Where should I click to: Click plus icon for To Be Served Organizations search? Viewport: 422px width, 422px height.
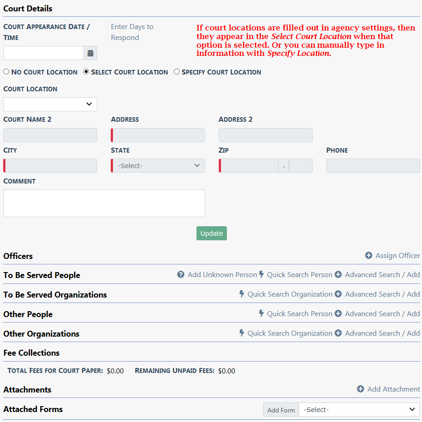pos(338,294)
